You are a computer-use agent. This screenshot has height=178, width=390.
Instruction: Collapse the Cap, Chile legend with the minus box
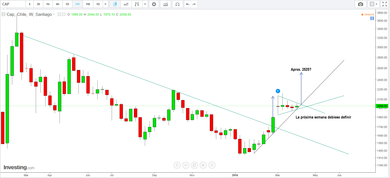4,14
